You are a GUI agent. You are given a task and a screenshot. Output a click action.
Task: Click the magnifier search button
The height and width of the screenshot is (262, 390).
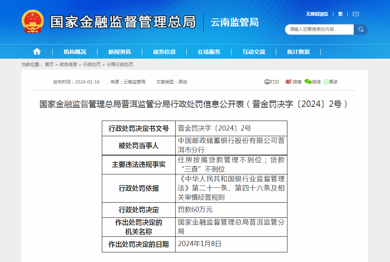coord(360,29)
